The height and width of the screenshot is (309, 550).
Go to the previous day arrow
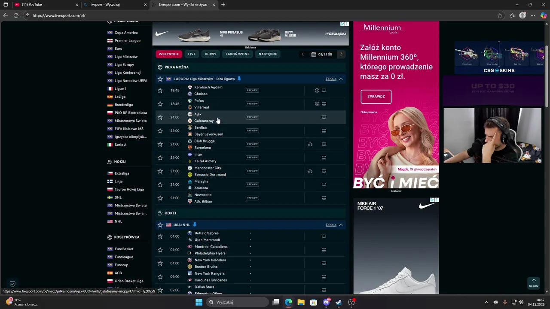(302, 55)
